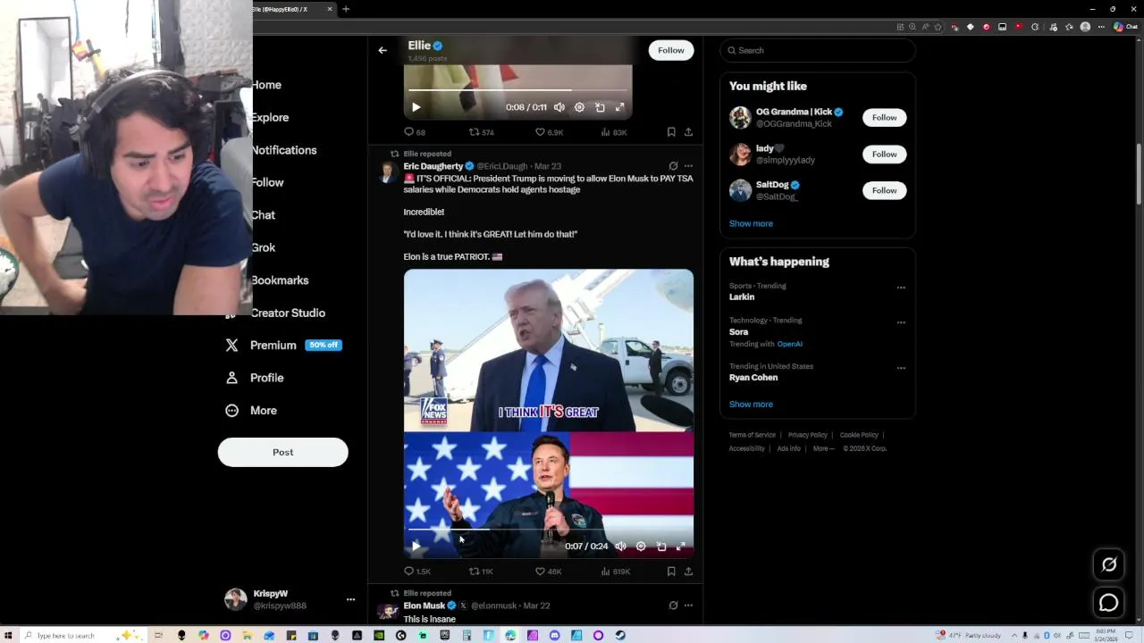The image size is (1144, 643).
Task: View analytics for the post with 83K views
Action: click(614, 132)
